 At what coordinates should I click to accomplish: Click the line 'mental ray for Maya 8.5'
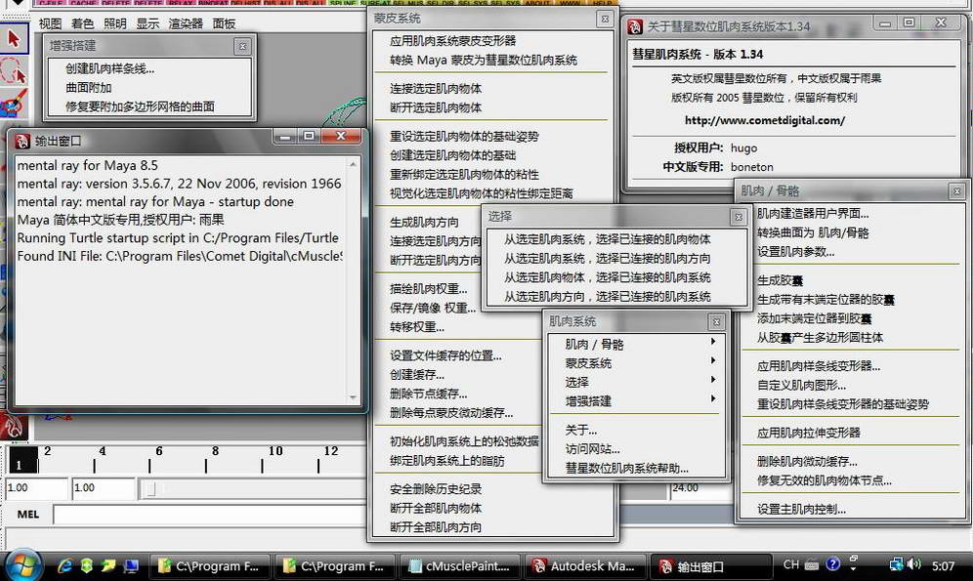(x=88, y=166)
